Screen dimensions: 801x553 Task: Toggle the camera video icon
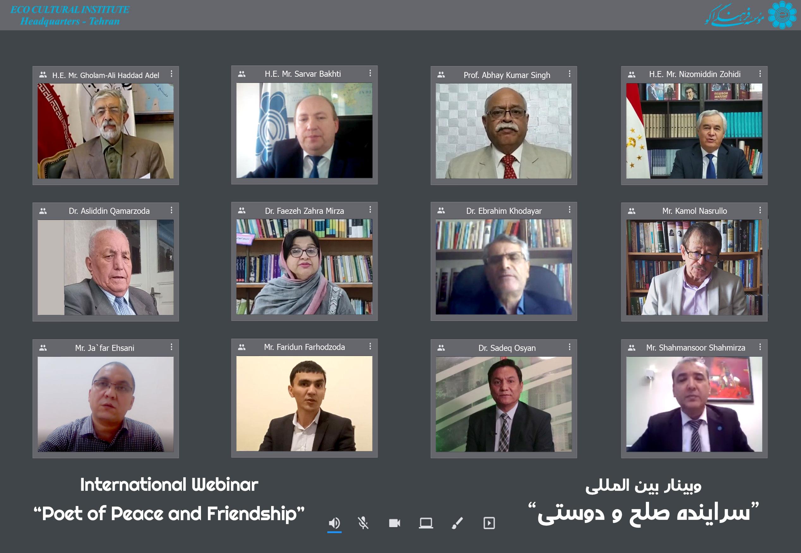(394, 523)
